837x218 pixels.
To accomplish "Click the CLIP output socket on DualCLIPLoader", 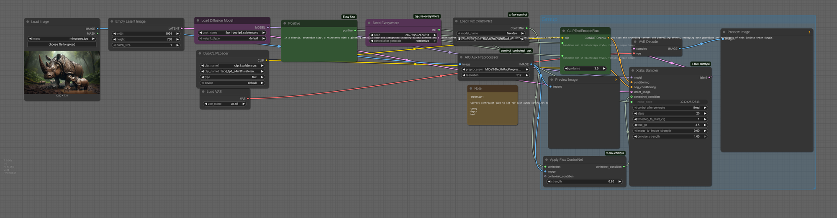I will [x=267, y=60].
